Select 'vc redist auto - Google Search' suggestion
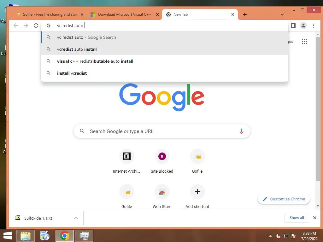The width and height of the screenshot is (323, 242). (165, 37)
